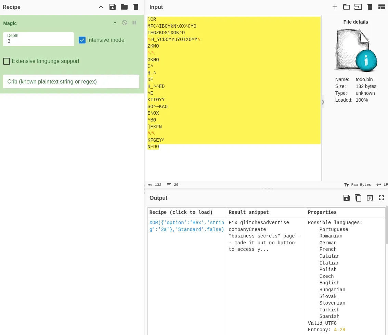Click the Crib plaintext field

pyautogui.click(x=71, y=81)
